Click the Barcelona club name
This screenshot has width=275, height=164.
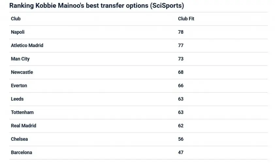click(x=22, y=153)
